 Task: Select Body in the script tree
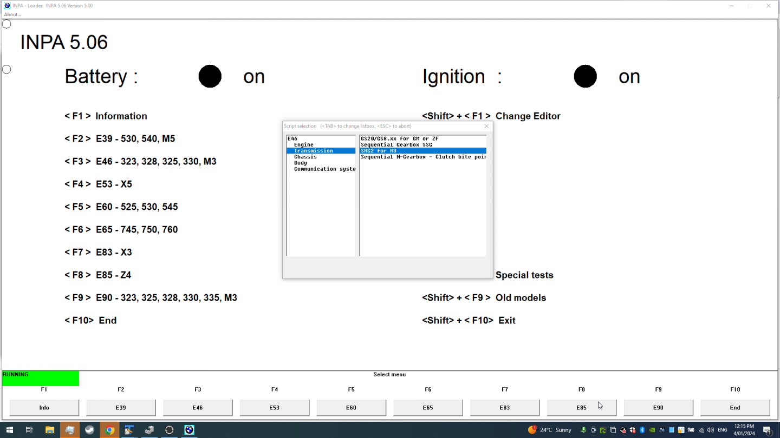pyautogui.click(x=301, y=163)
